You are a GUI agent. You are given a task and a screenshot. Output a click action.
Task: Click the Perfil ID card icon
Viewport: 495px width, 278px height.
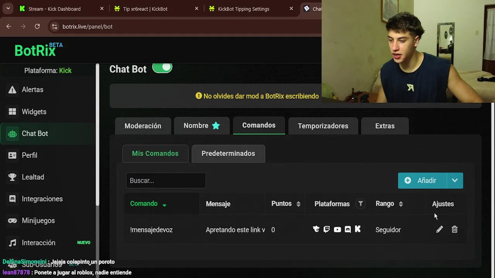coord(12,155)
